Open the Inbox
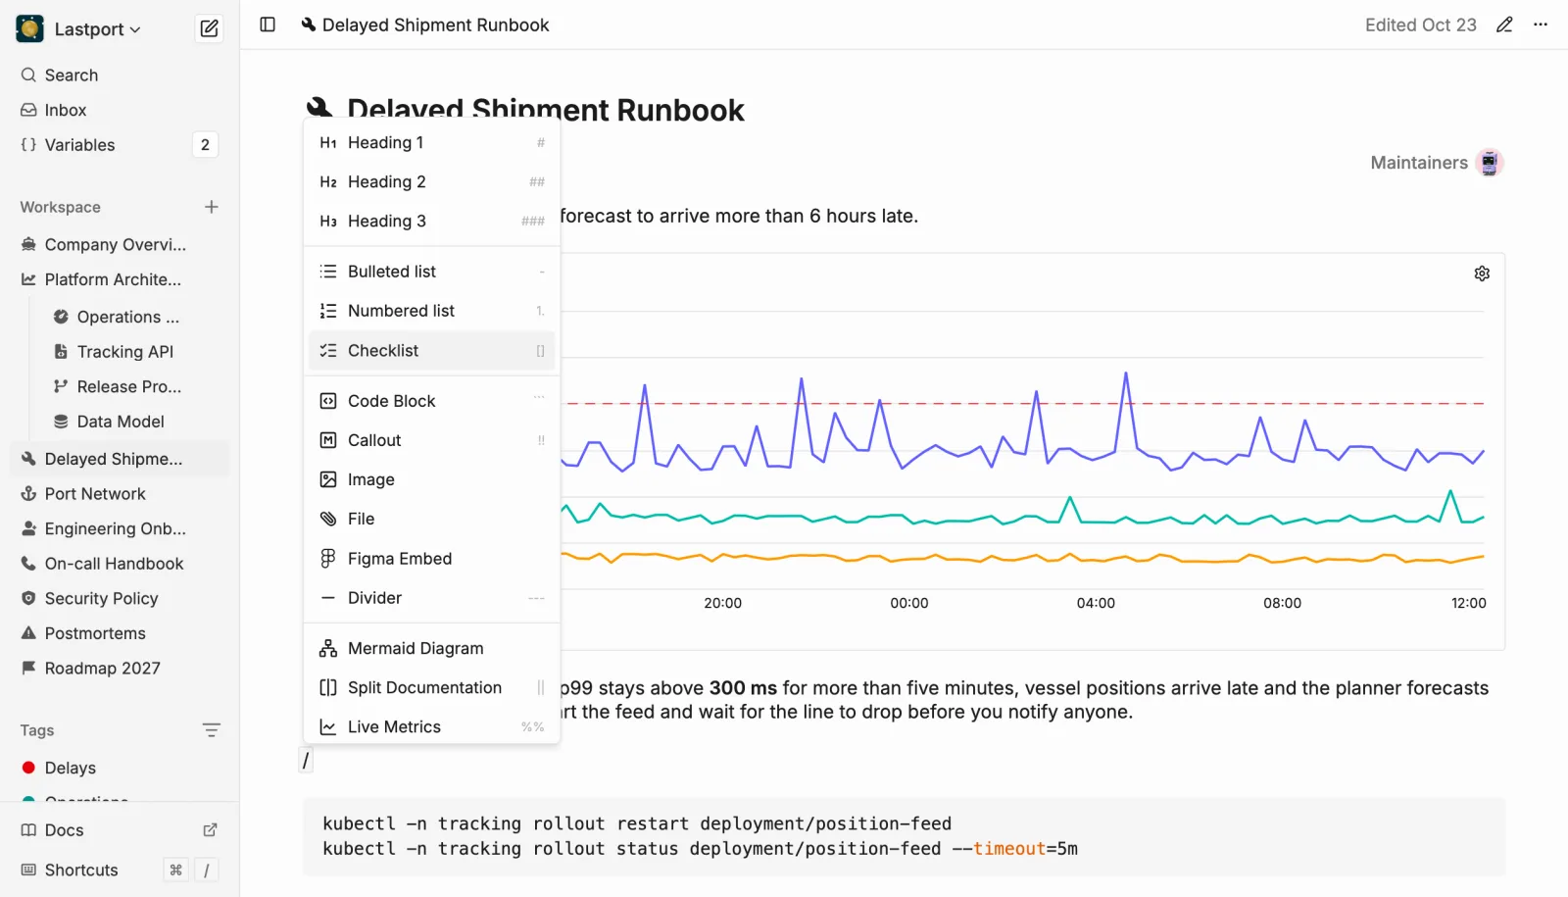 coord(120,111)
